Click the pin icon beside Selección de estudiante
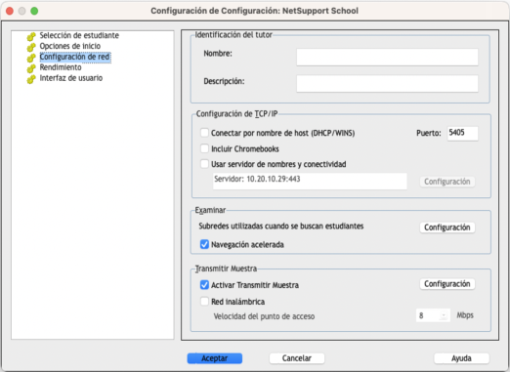The height and width of the screenshot is (372, 510). (31, 36)
